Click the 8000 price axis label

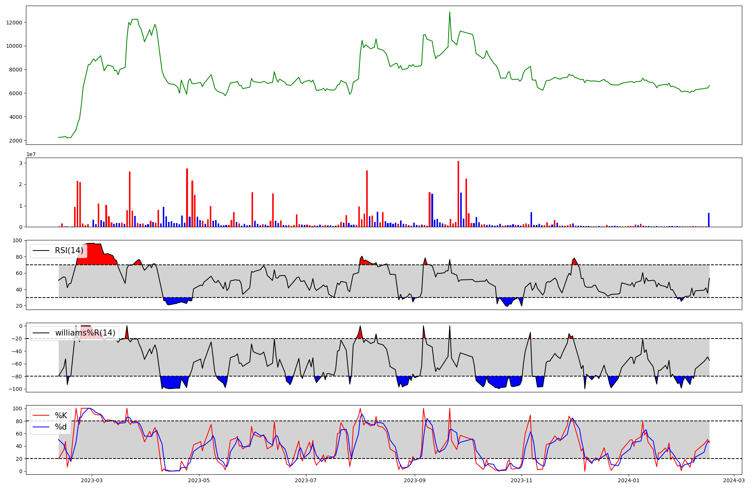(16, 70)
